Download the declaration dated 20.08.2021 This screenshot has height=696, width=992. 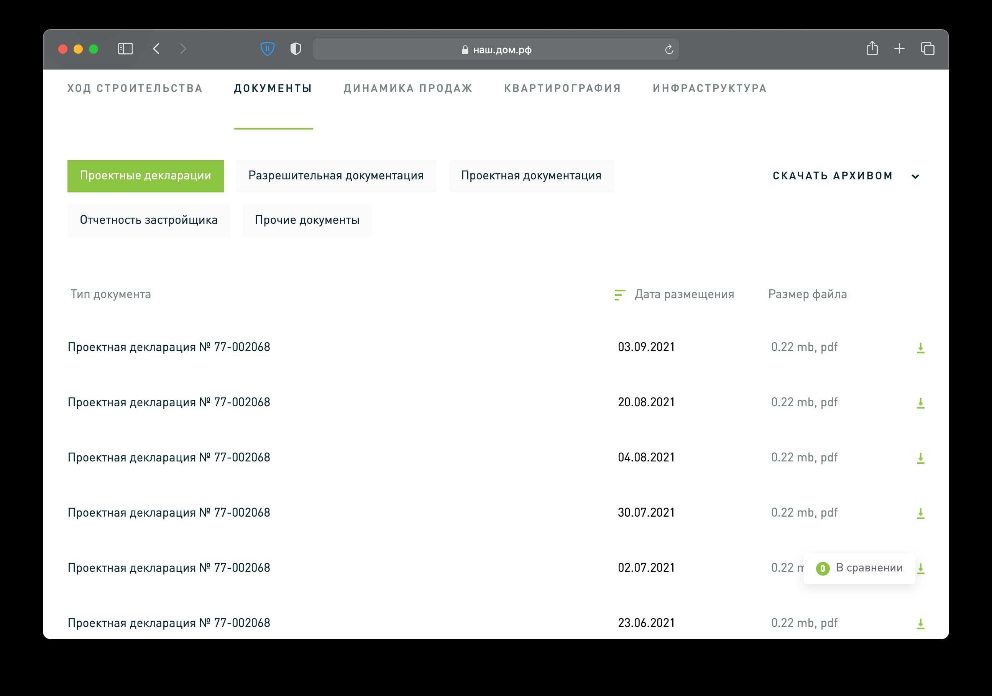point(920,403)
